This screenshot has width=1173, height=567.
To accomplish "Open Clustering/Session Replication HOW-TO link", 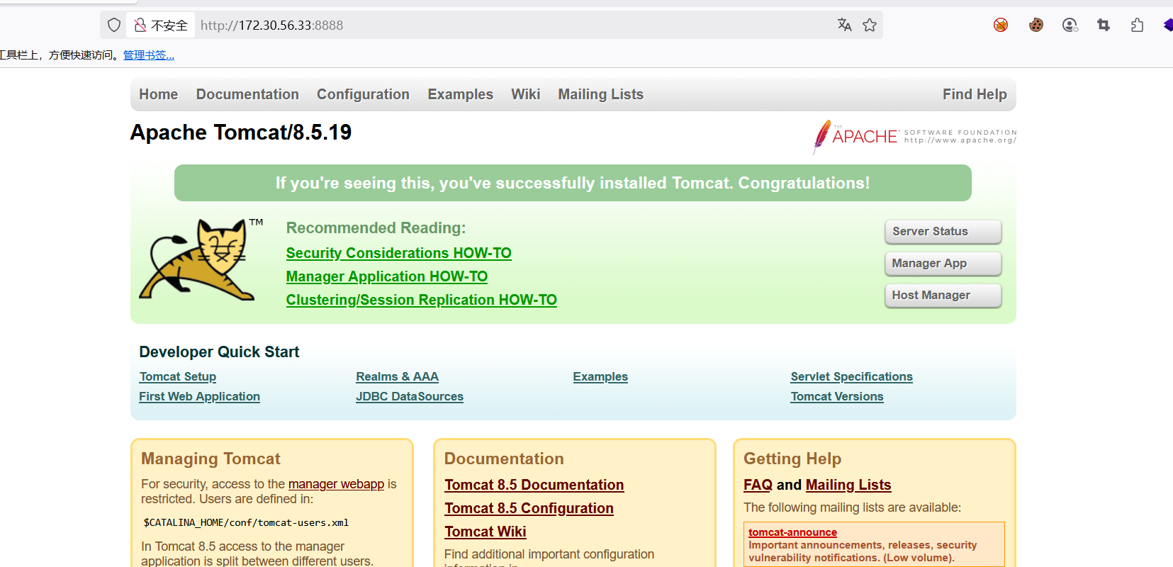I will click(x=422, y=300).
